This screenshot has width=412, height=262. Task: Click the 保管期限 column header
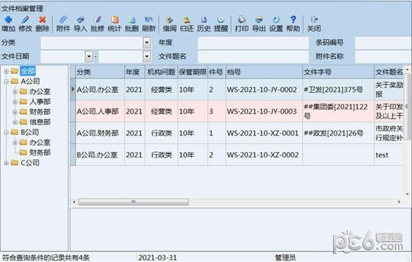tap(192, 72)
